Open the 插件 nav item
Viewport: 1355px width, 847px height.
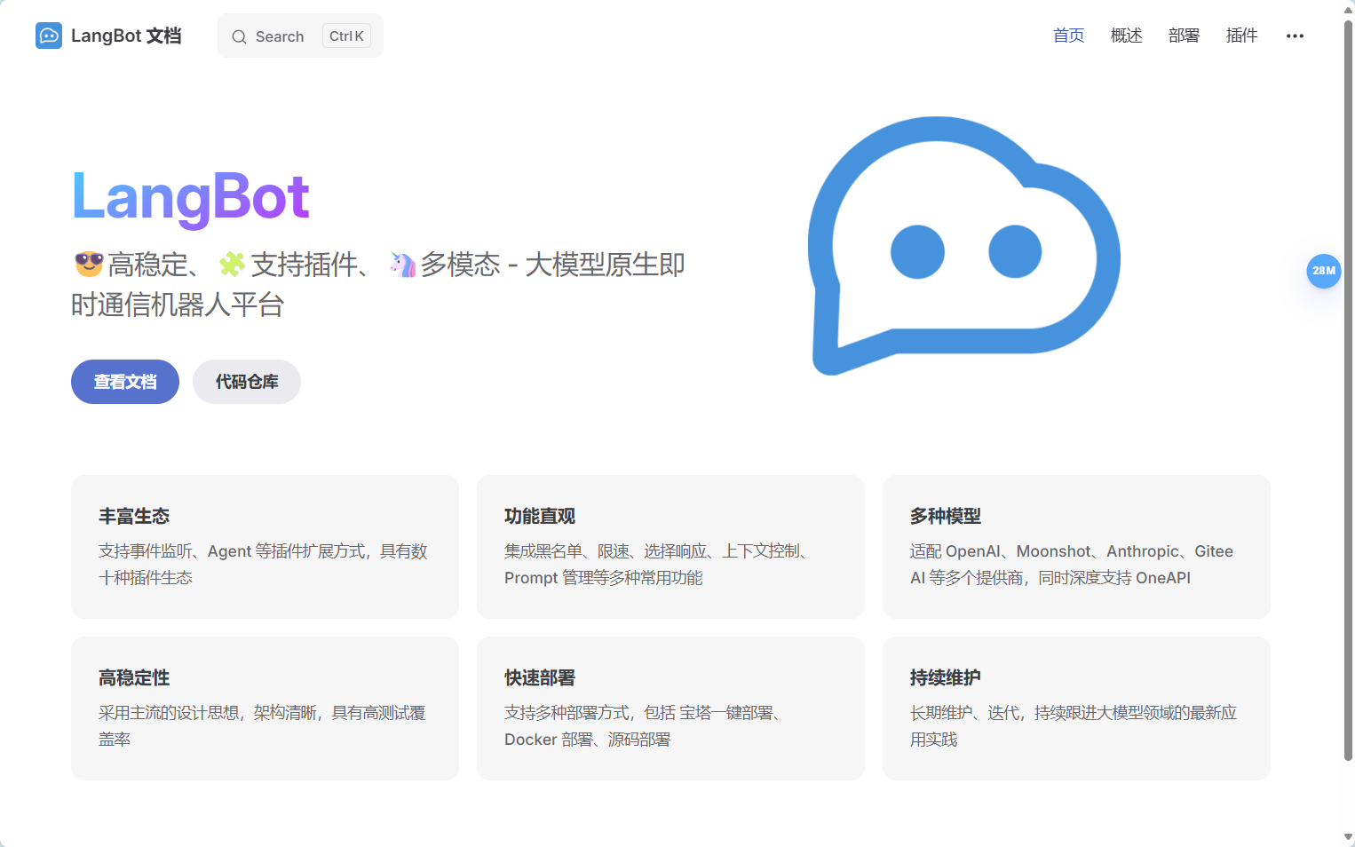coord(1241,36)
